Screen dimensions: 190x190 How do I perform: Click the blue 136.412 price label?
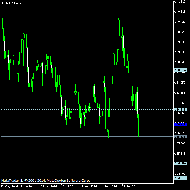180,124
